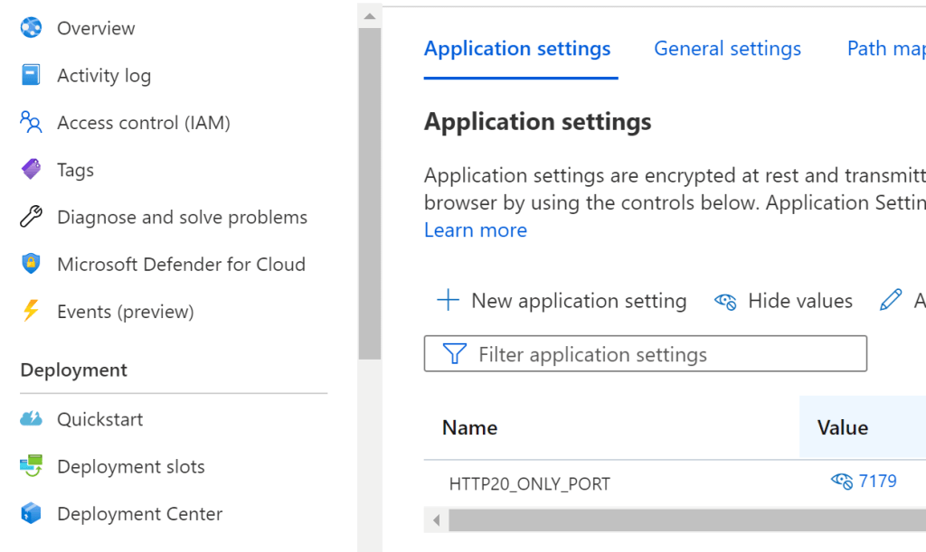The image size is (926, 552).
Task: Open the Learn more link
Action: 475,230
